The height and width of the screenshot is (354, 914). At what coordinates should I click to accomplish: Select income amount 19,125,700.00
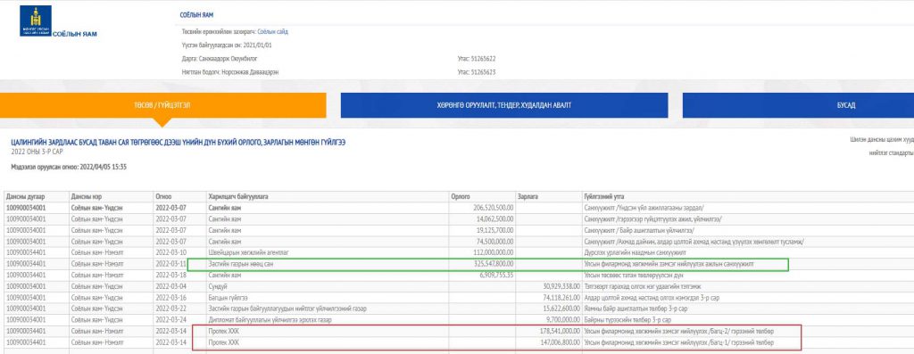(494, 230)
